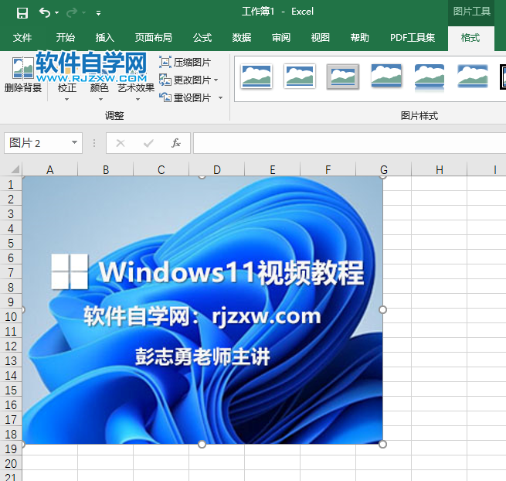This screenshot has height=481, width=506.
Task: Apply the third gray-framed picture style
Action: [343, 77]
